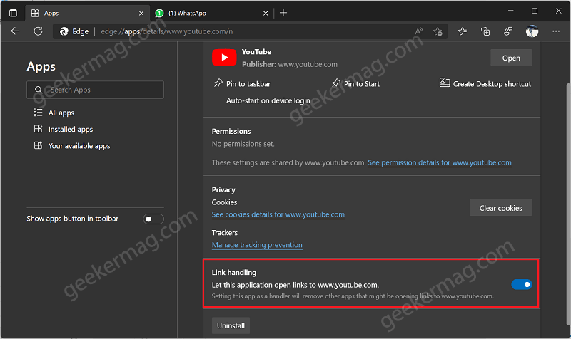This screenshot has height=339, width=571.
Task: Refresh the Apps page
Action: (39, 31)
